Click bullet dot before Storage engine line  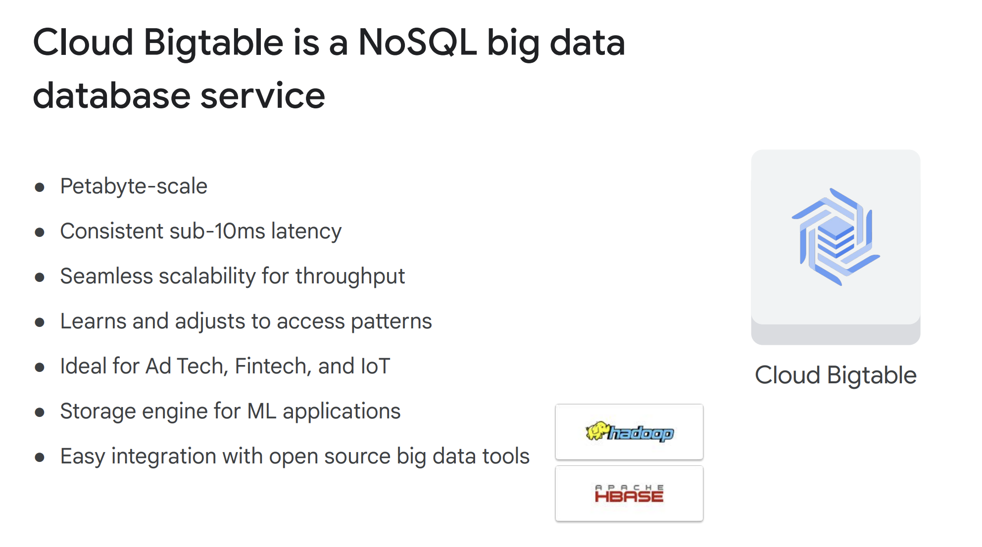40,412
